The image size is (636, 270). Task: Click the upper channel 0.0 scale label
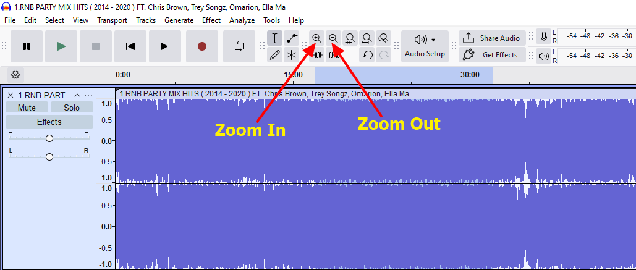(x=106, y=141)
